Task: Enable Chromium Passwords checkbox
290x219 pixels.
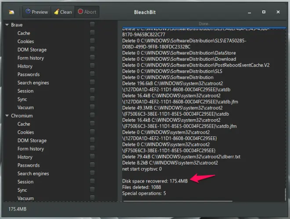Action: coord(92,164)
